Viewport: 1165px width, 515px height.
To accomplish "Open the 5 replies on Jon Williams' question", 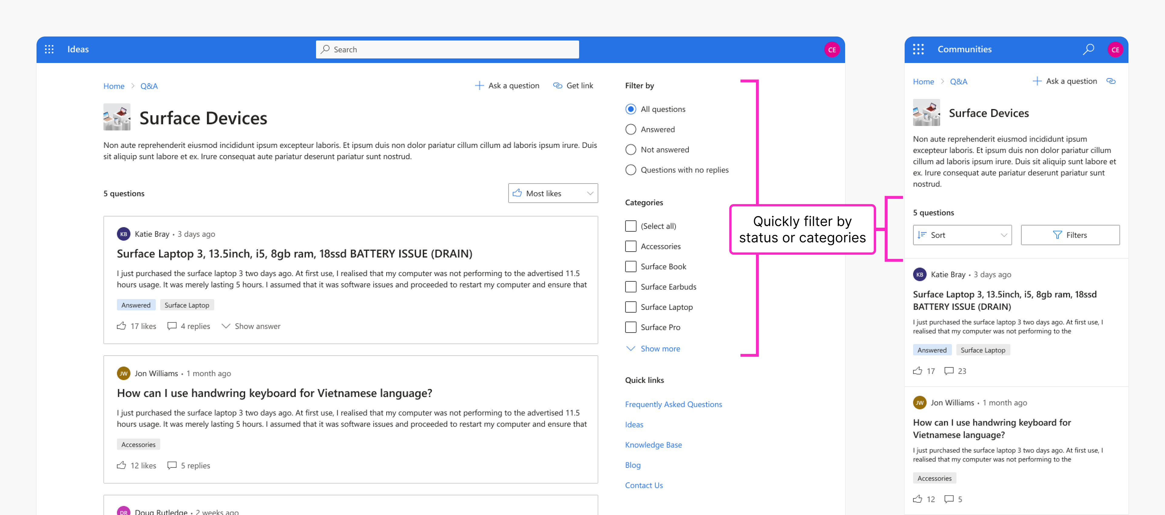I will [189, 466].
